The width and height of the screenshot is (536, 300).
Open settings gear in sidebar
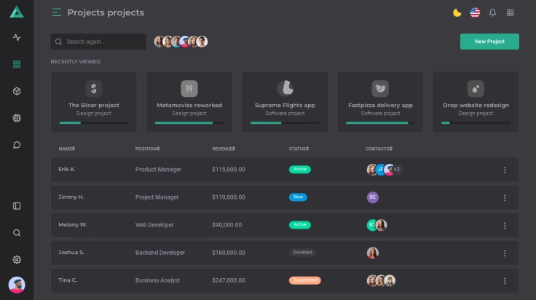(x=17, y=259)
